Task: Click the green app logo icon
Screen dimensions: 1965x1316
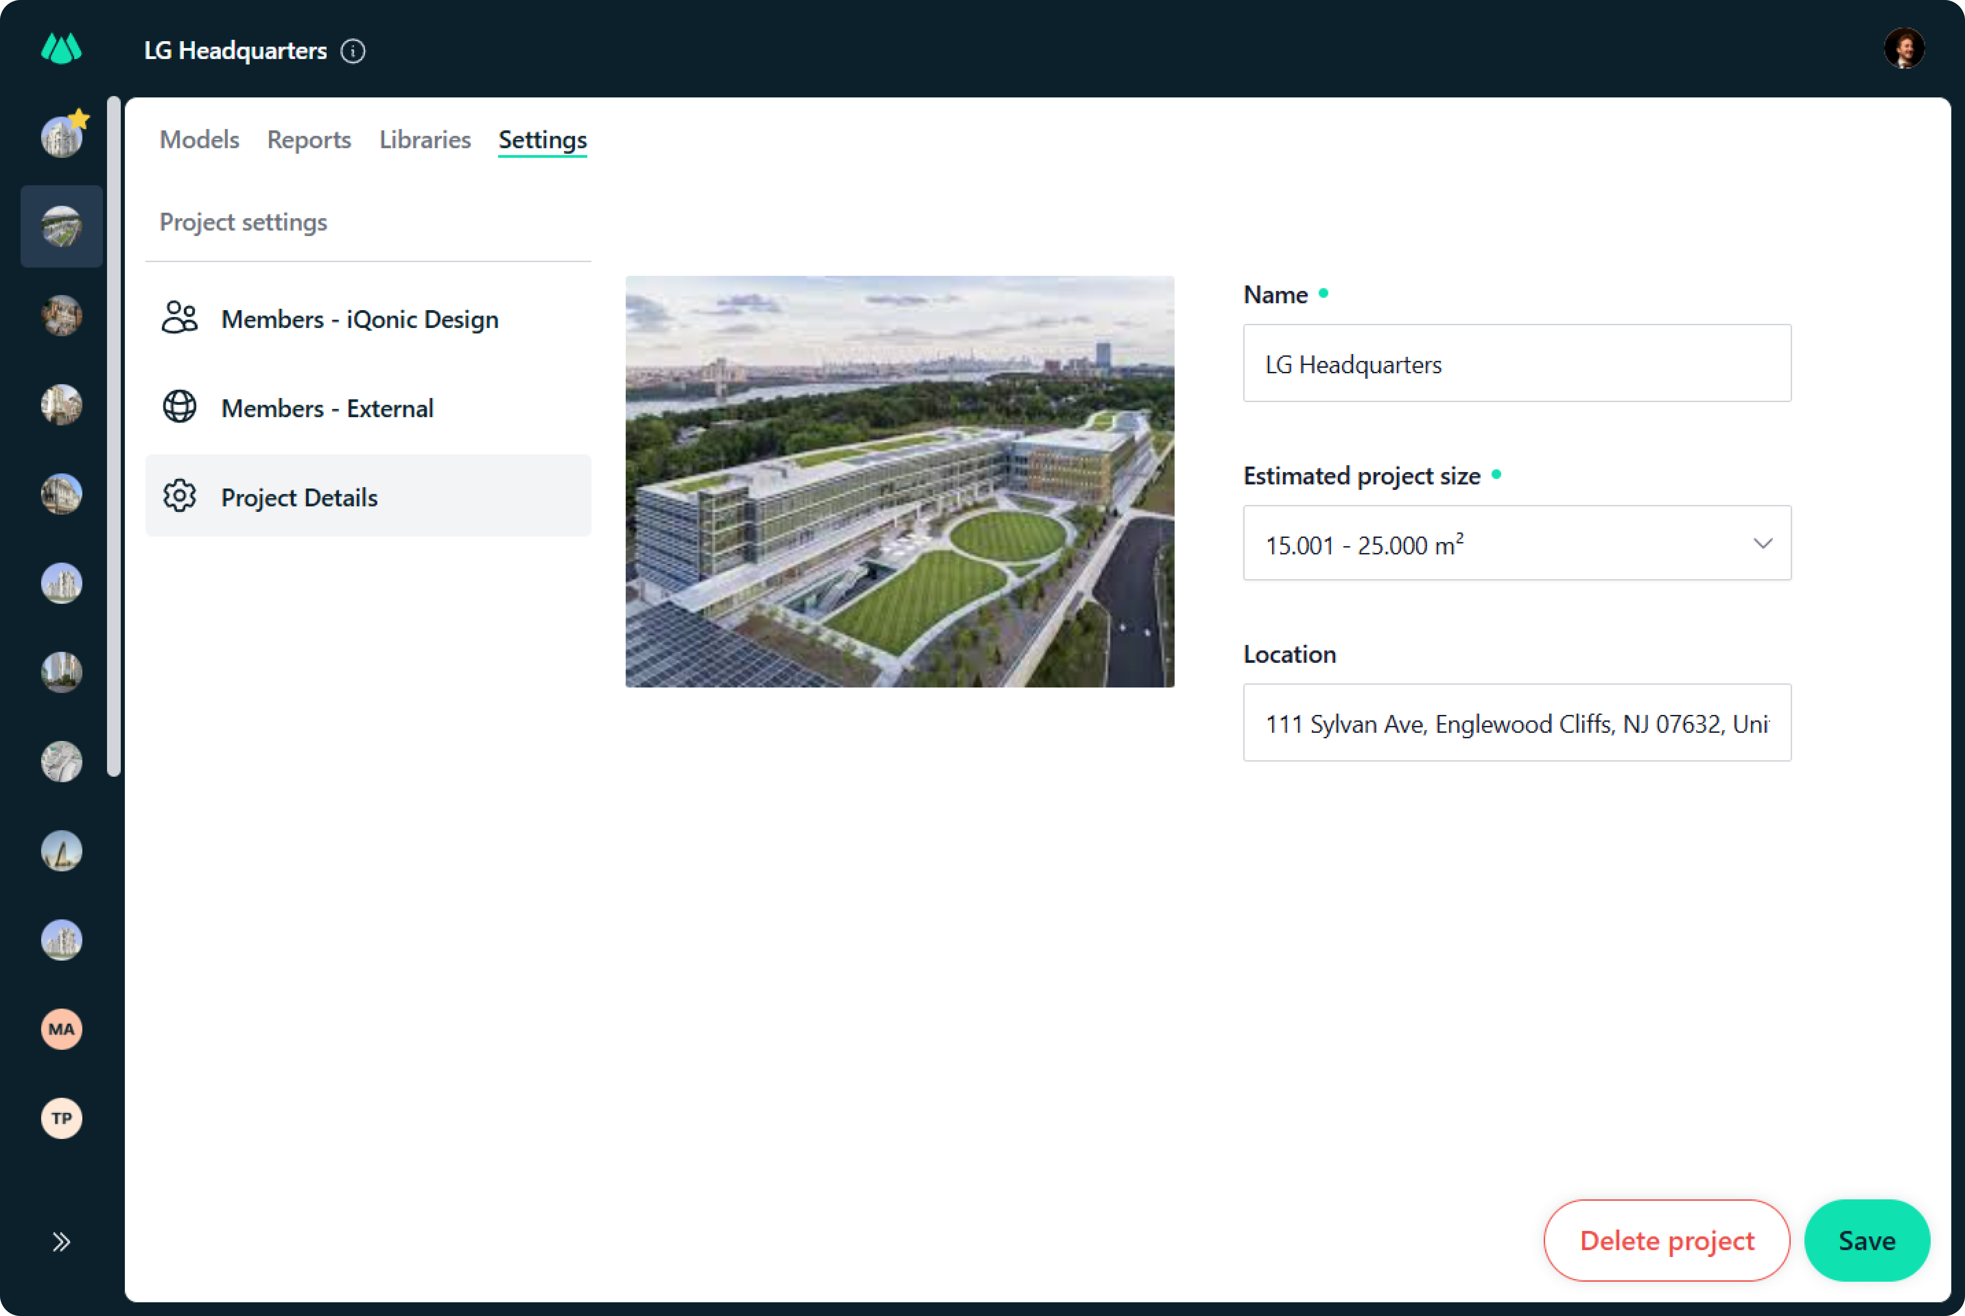Action: click(x=61, y=49)
